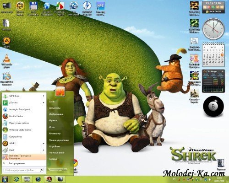The width and height of the screenshot is (229, 183).
Task: Open the user folder link in the Start menu
Action: [52, 102]
